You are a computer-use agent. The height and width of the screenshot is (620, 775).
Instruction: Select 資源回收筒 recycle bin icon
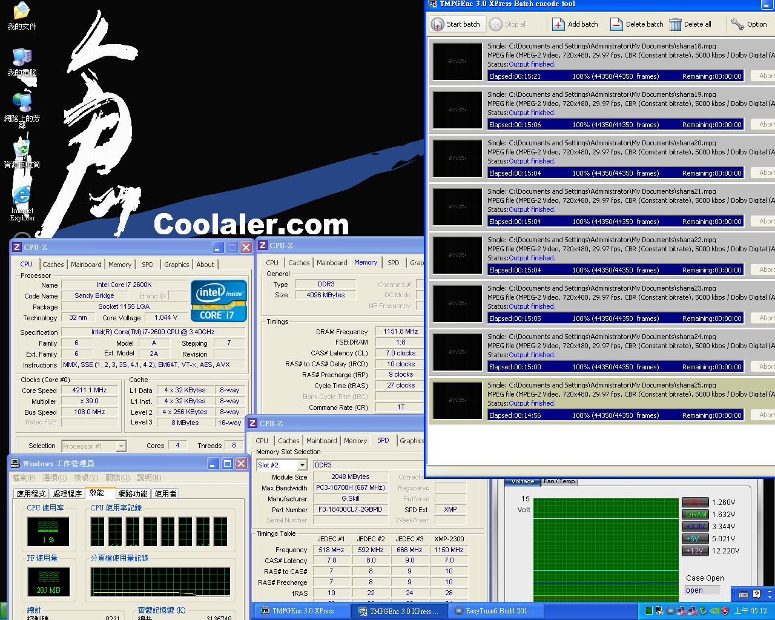(x=22, y=154)
